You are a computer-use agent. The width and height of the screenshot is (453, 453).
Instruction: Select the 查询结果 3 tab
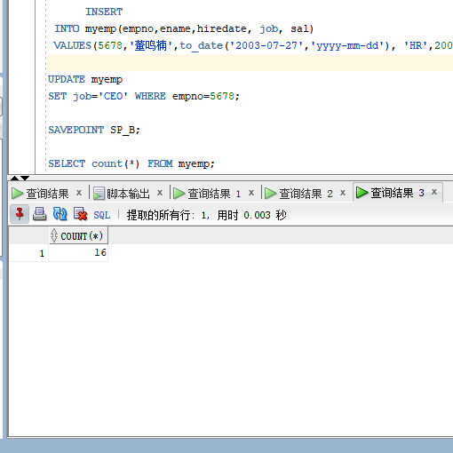(x=397, y=193)
